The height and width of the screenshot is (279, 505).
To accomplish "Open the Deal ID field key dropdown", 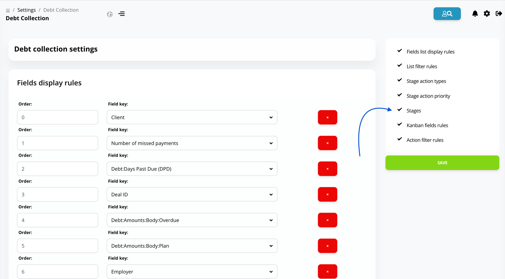I will (192, 195).
